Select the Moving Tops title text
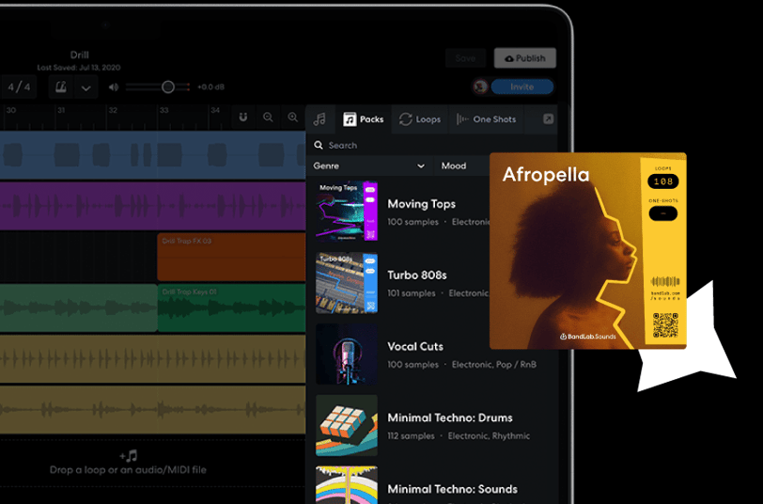 (421, 204)
